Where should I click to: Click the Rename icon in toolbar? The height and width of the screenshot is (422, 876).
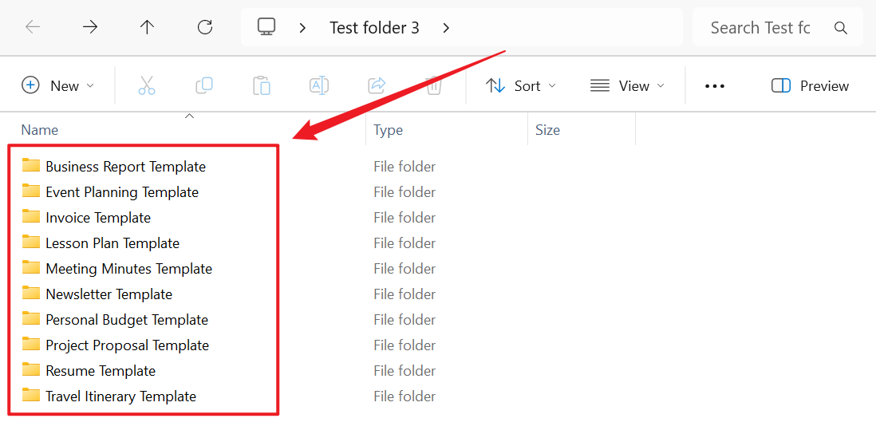(319, 86)
